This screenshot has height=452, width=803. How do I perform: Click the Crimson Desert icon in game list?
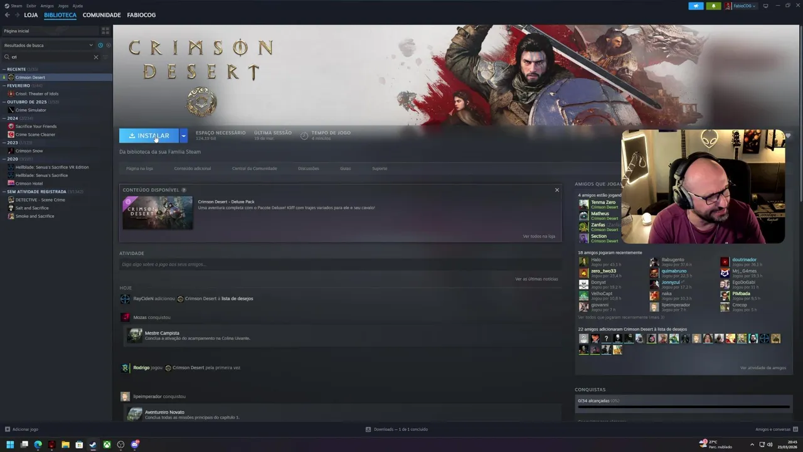(x=11, y=77)
